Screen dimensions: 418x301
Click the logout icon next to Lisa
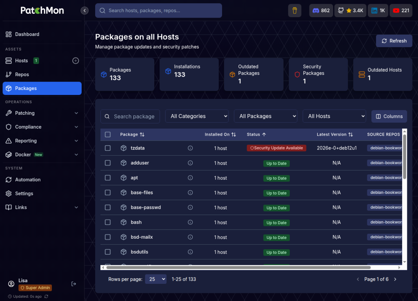pos(74,284)
